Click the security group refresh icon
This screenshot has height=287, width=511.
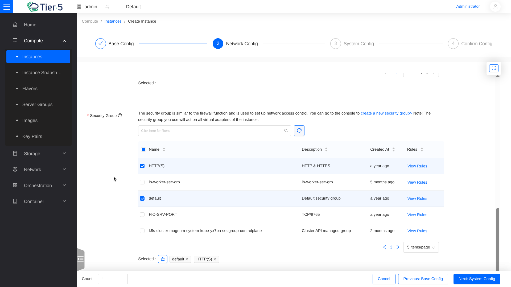[299, 131]
